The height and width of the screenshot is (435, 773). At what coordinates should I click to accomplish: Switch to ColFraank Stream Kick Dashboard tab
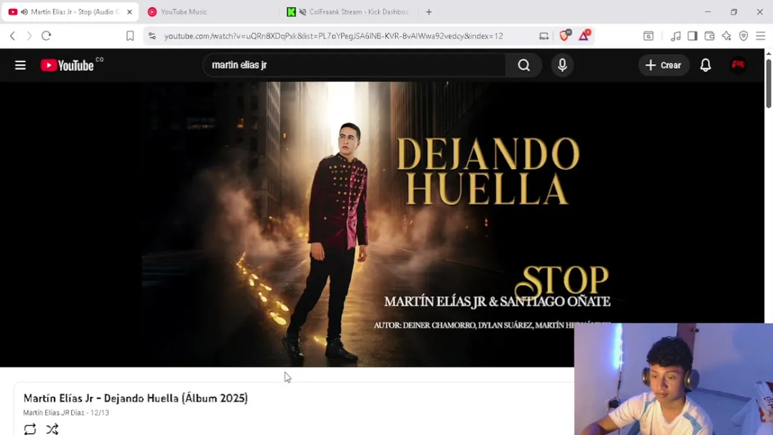pos(348,11)
